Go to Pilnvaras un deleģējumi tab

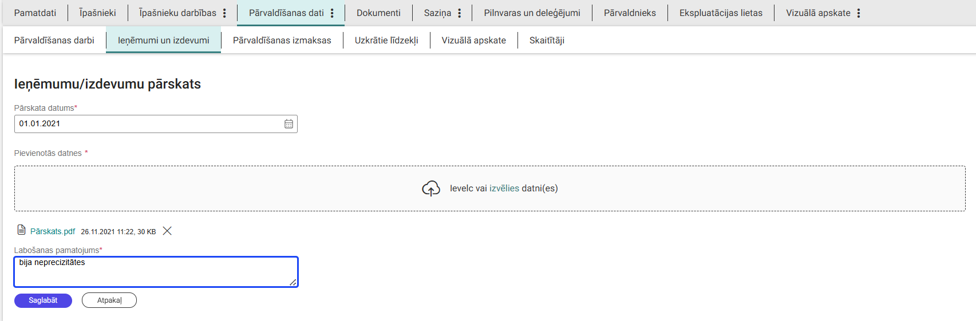pos(532,13)
